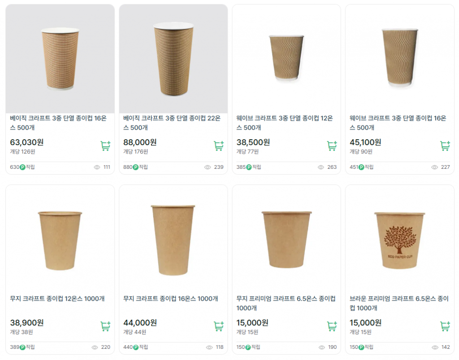Add 무지 크라프트 16온스 1000개 to cart
The height and width of the screenshot is (360, 459).
(219, 326)
